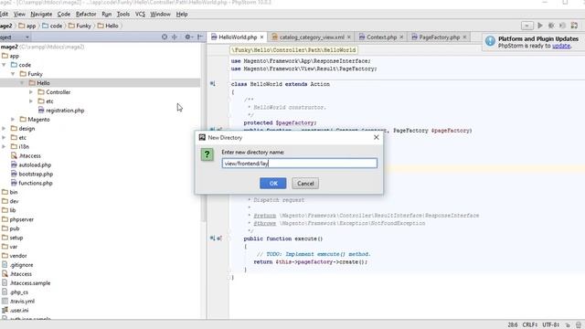Click the rightmost toolbar icon beside debug listener
Image resolution: width=585 pixels, height=329 pixels.
point(574,26)
